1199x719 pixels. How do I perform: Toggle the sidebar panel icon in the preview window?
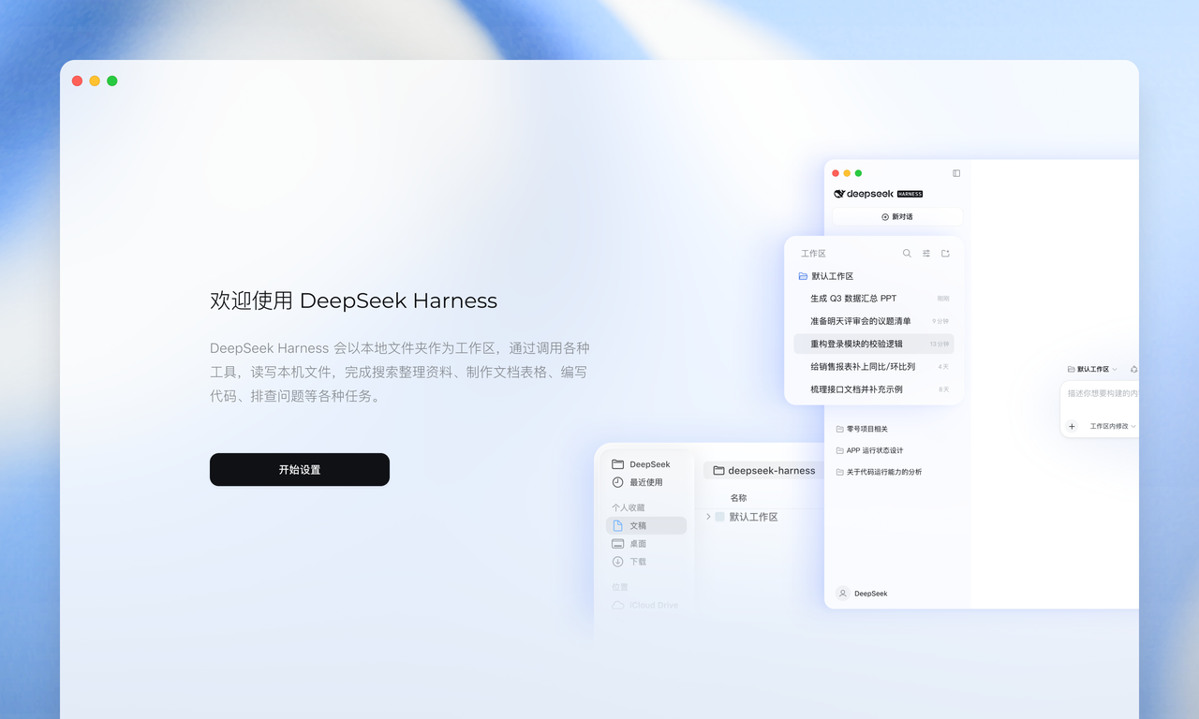(956, 173)
